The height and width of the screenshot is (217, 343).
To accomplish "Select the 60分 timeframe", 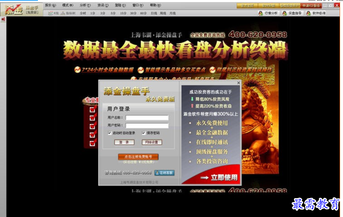I will click(x=143, y=13).
